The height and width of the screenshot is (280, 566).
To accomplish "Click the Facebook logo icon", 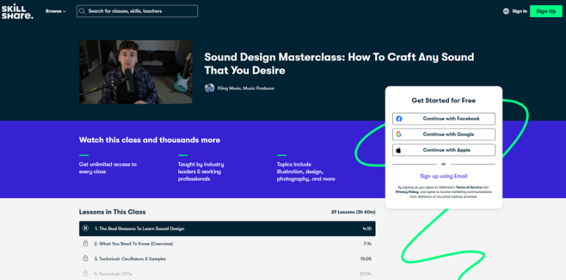I will point(399,119).
